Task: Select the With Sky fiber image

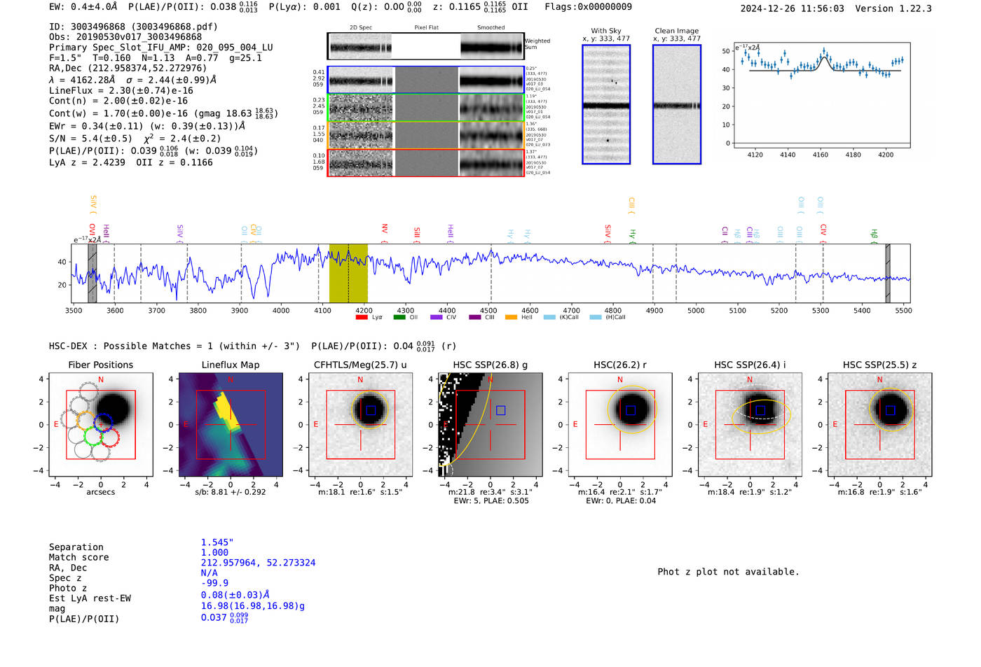Action: tap(606, 104)
